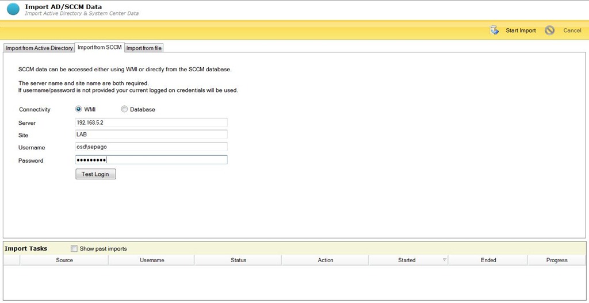Start the import with Start Import

click(521, 30)
